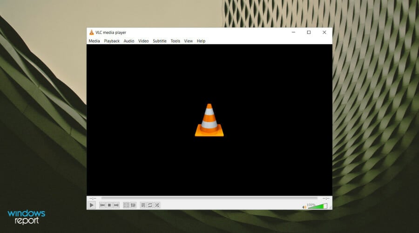The width and height of the screenshot is (419, 233).
Task: Toggle loop repeat mode
Action: coord(150,205)
